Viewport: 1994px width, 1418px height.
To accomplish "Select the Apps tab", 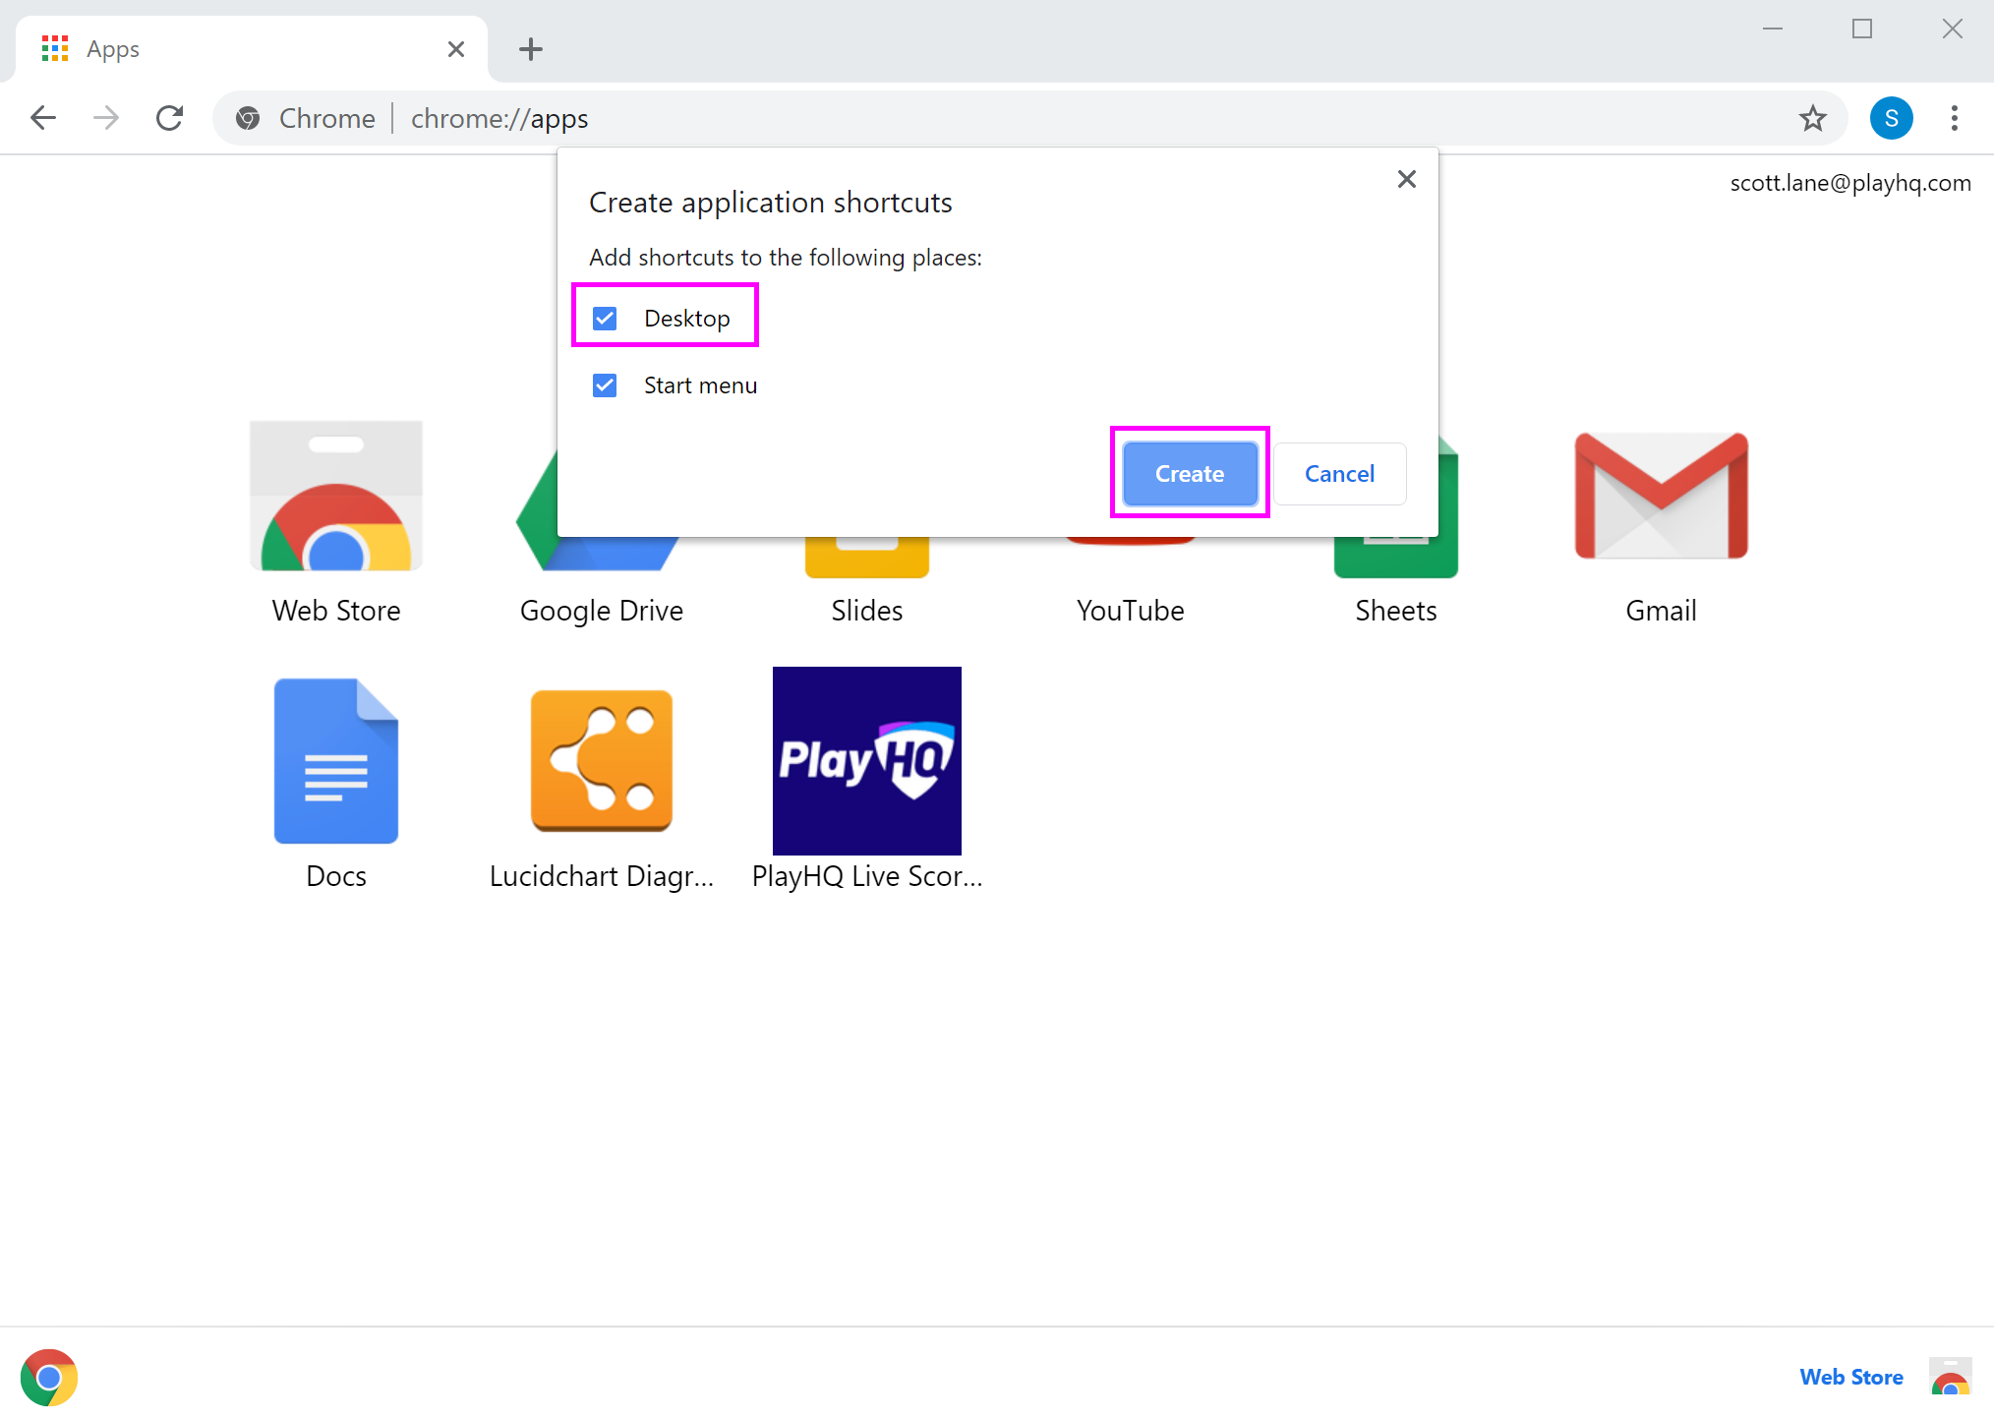I will [236, 49].
